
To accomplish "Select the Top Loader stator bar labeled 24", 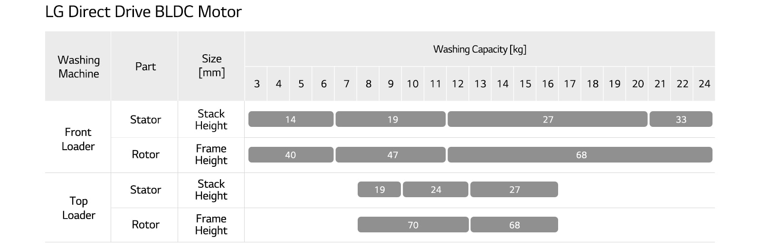I will pyautogui.click(x=436, y=190).
